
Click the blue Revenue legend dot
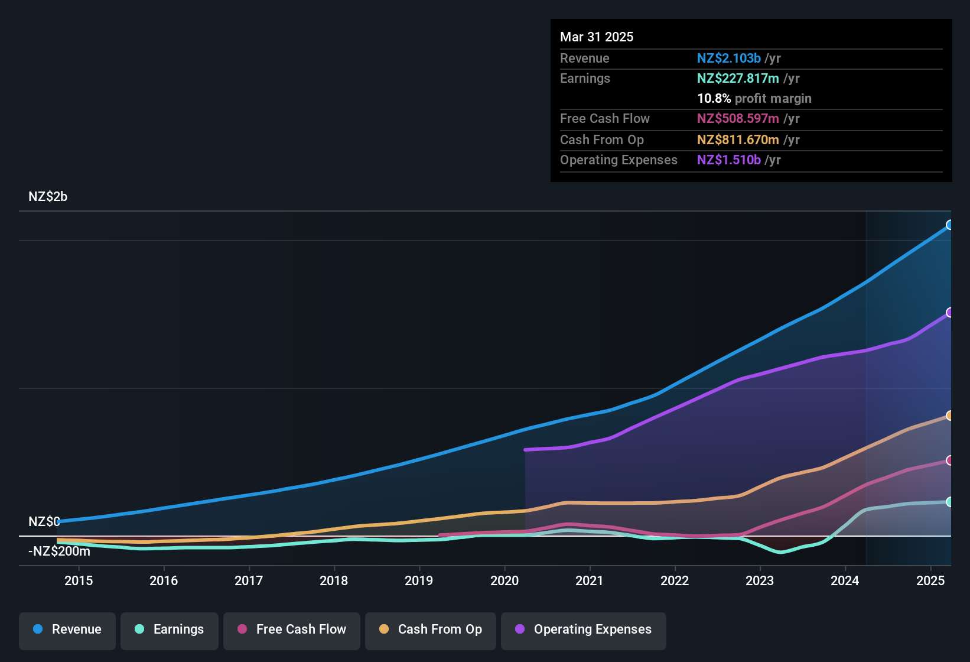point(37,629)
